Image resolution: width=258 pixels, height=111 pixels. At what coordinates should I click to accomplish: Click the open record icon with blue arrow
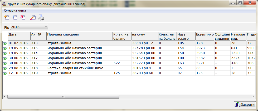[15, 18]
